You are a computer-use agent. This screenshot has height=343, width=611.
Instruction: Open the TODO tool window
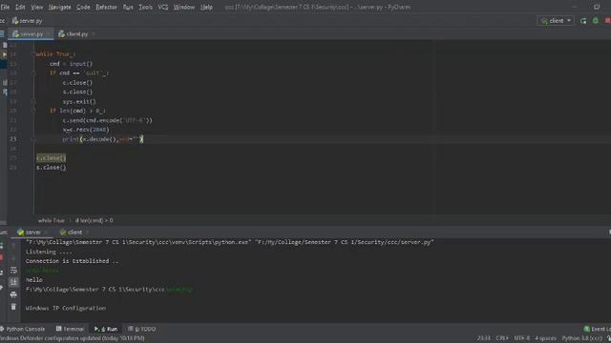pos(142,329)
